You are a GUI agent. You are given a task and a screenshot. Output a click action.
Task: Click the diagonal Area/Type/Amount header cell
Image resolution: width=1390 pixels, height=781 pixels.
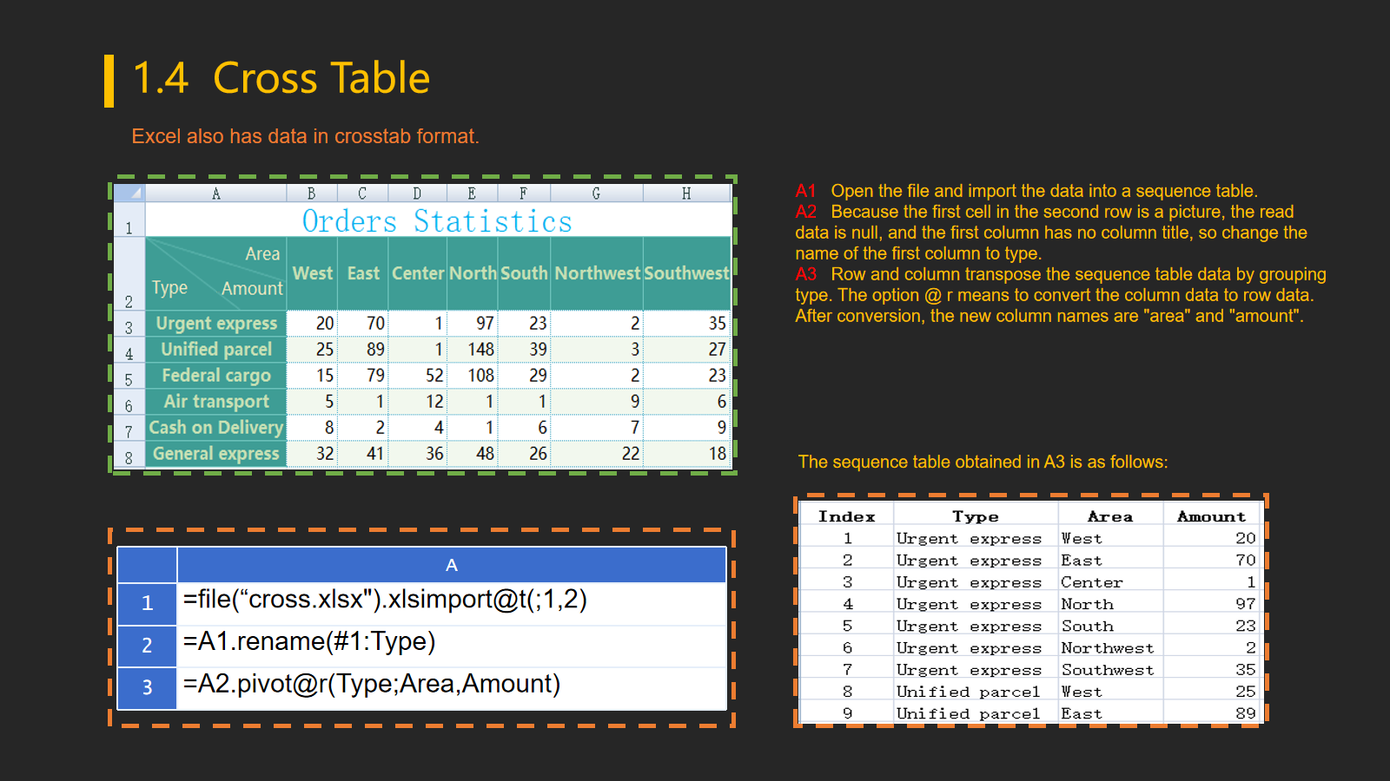tap(215, 272)
